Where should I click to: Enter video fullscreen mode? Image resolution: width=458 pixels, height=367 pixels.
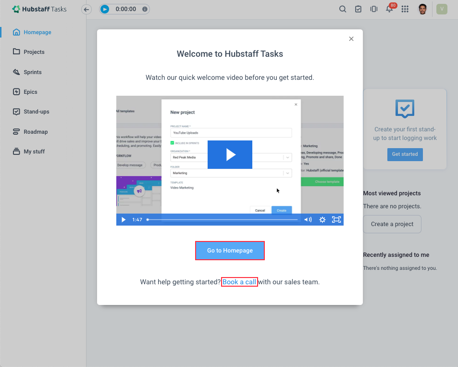click(336, 220)
